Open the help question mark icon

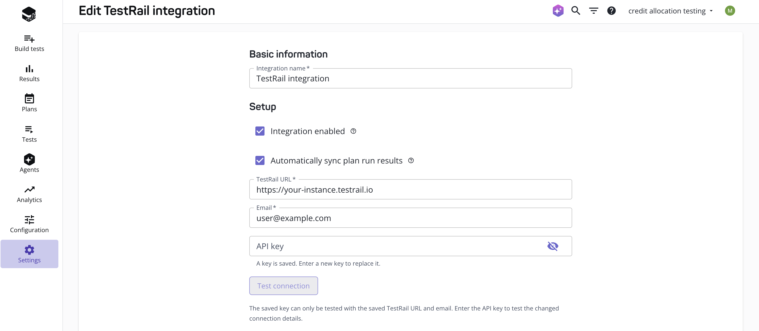coord(611,11)
